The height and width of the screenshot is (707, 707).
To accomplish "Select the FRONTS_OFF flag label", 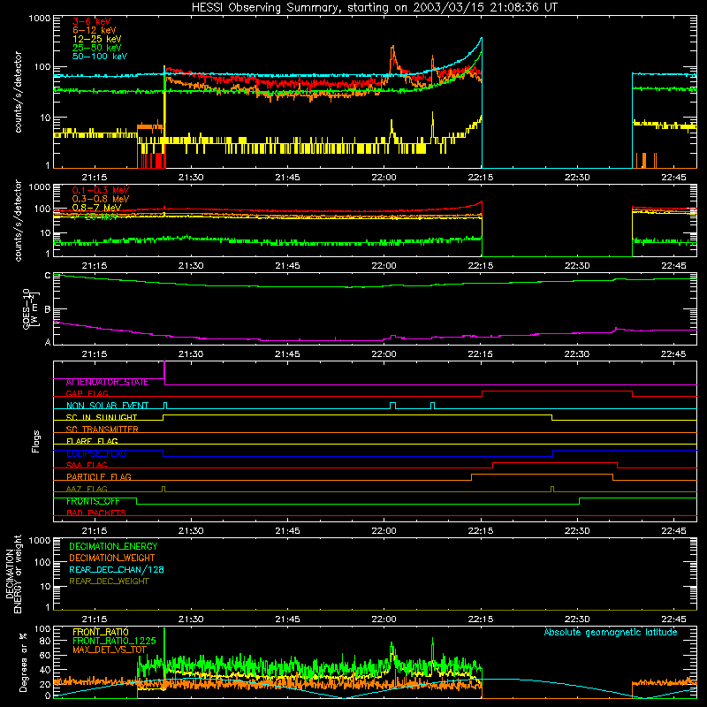I will pyautogui.click(x=93, y=501).
